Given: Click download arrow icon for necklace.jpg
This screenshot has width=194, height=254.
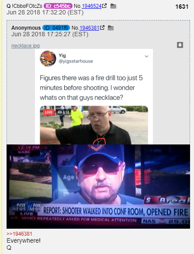Looking at the screenshot, I should pyautogui.click(x=180, y=45).
